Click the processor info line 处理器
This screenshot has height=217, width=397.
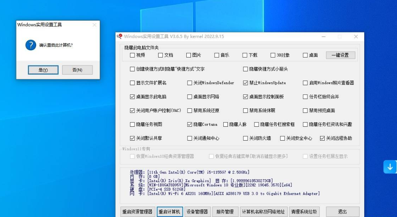pyautogui.click(x=190, y=172)
